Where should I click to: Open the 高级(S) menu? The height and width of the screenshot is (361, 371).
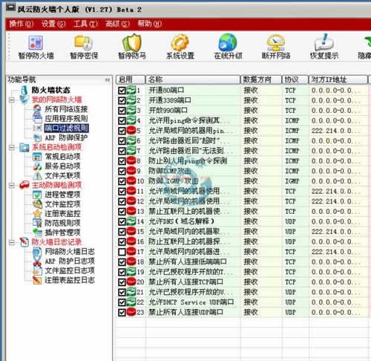click(117, 24)
